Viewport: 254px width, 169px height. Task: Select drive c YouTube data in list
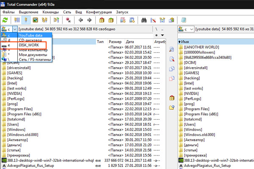click(x=26, y=35)
